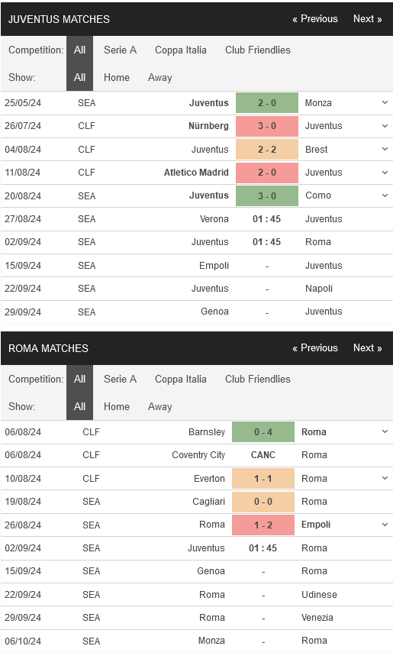Image resolution: width=393 pixels, height=659 pixels.
Task: Click Genoa in Juventus 29/09/24 fixture
Action: [x=214, y=312]
